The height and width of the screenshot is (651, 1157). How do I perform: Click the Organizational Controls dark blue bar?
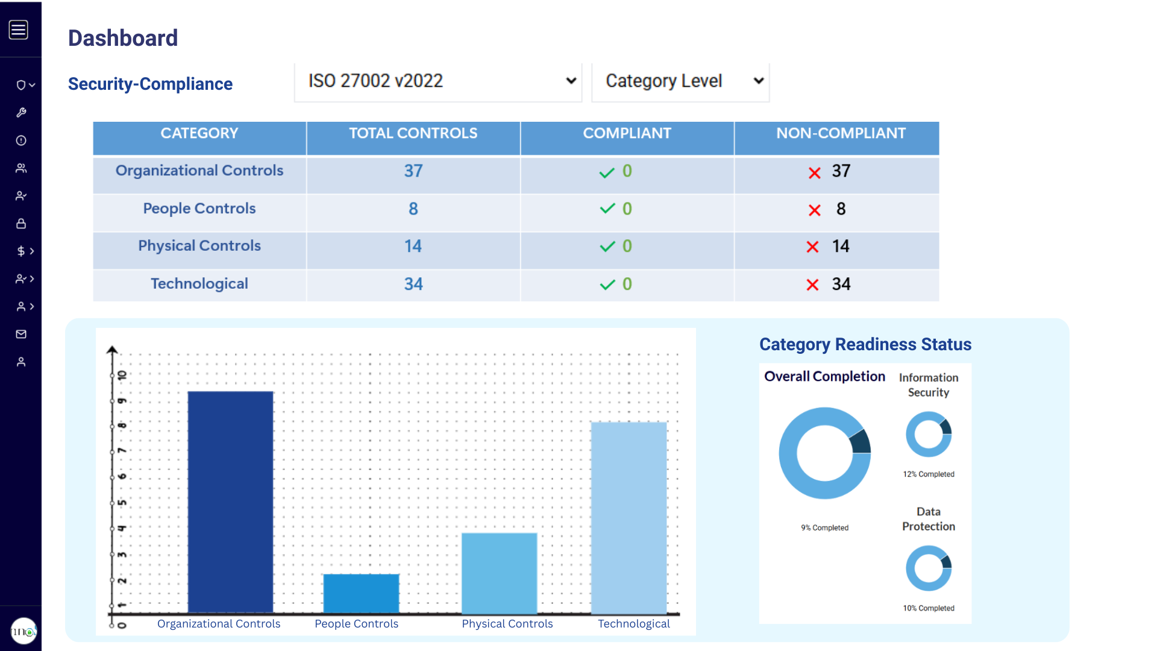coord(230,502)
